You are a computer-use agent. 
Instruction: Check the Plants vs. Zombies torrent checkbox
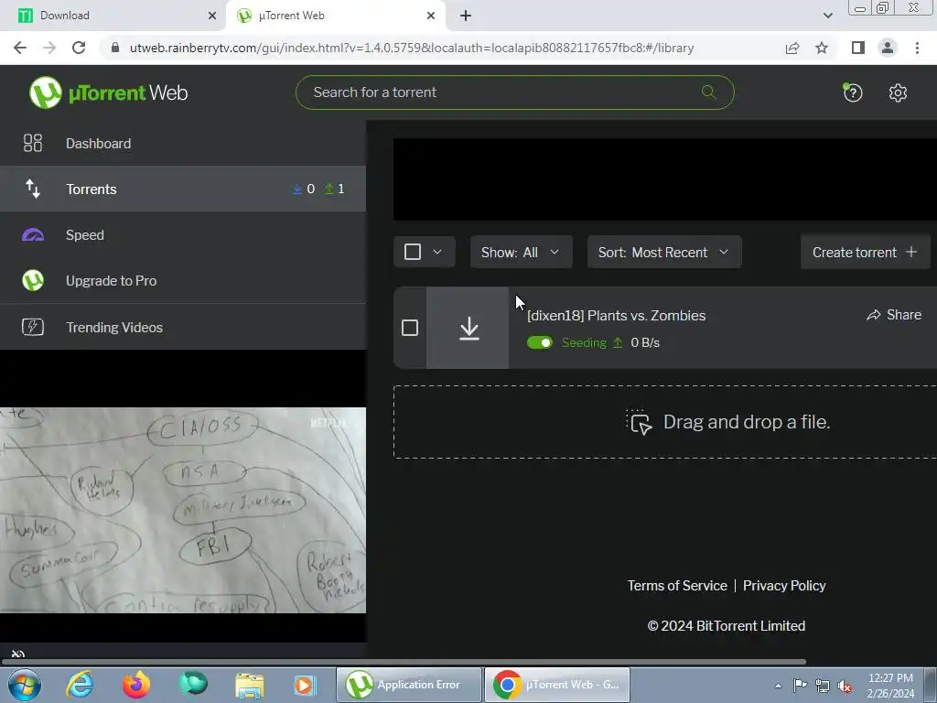410,328
